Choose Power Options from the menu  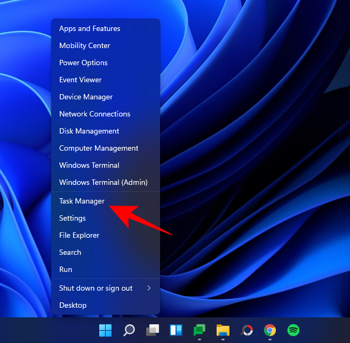tap(83, 63)
